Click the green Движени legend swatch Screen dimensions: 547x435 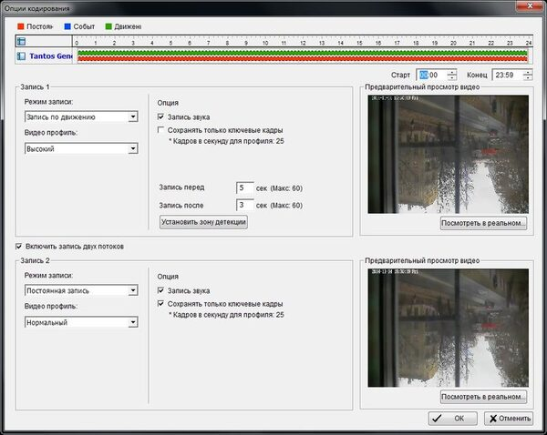tap(108, 26)
